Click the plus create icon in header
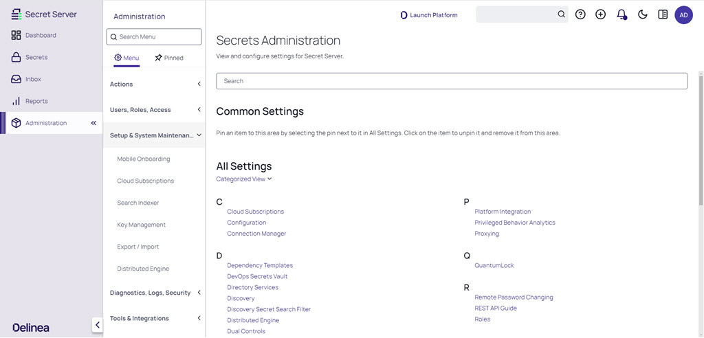Screen dimensions: 704x338 pos(601,15)
